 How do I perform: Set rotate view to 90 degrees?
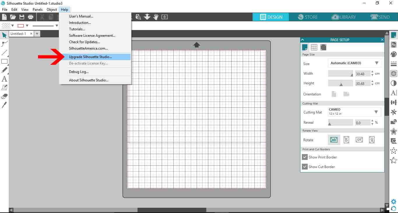pyautogui.click(x=346, y=140)
